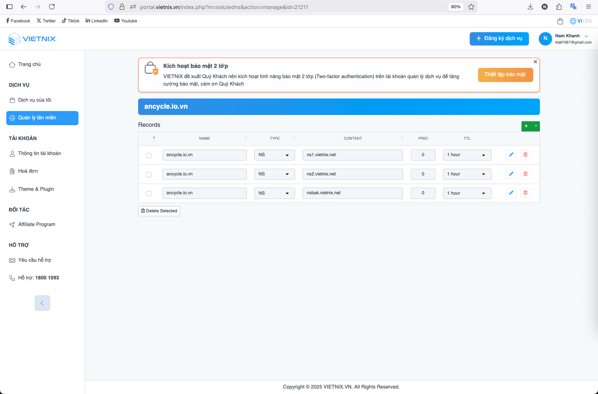Delete the ns1.vietnix.net record with trash icon
Viewport: 598px width, 394px height.
pyautogui.click(x=525, y=155)
